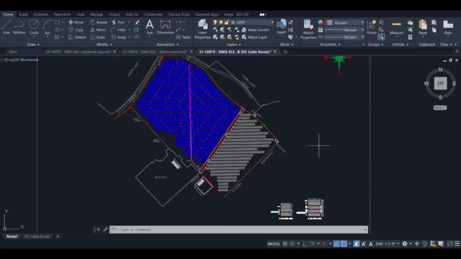Click the Match Layer button

click(x=254, y=37)
